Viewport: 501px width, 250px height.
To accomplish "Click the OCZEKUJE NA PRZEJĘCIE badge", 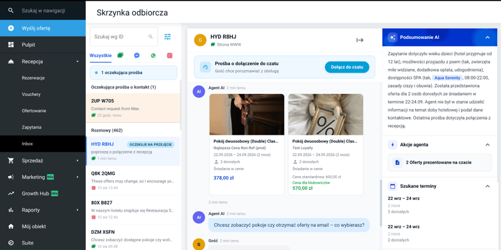I will pyautogui.click(x=151, y=144).
